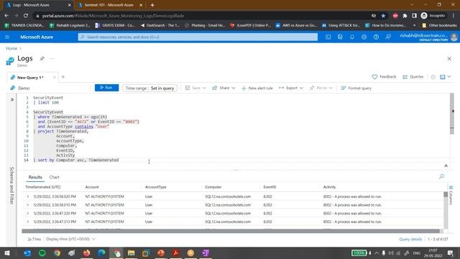Open the Share dropdown
Image resolution: width=460 pixels, height=259 pixels.
click(x=224, y=88)
